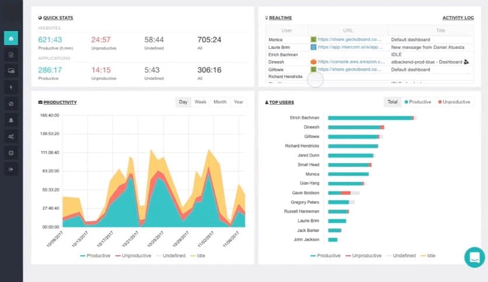Click the logout icon in sidebar

click(11, 169)
